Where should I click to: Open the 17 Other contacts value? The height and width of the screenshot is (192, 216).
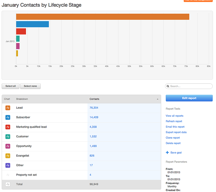pyautogui.click(x=91, y=165)
